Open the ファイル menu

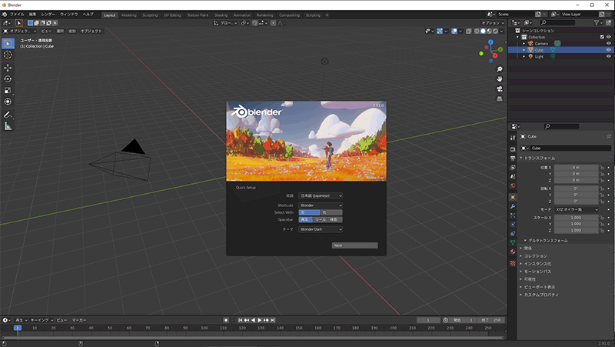coord(17,15)
